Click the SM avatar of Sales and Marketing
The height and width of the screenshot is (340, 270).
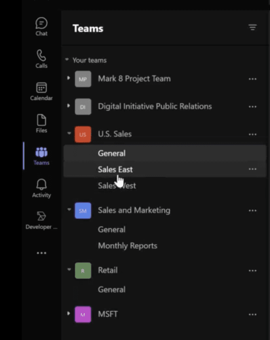[83, 210]
